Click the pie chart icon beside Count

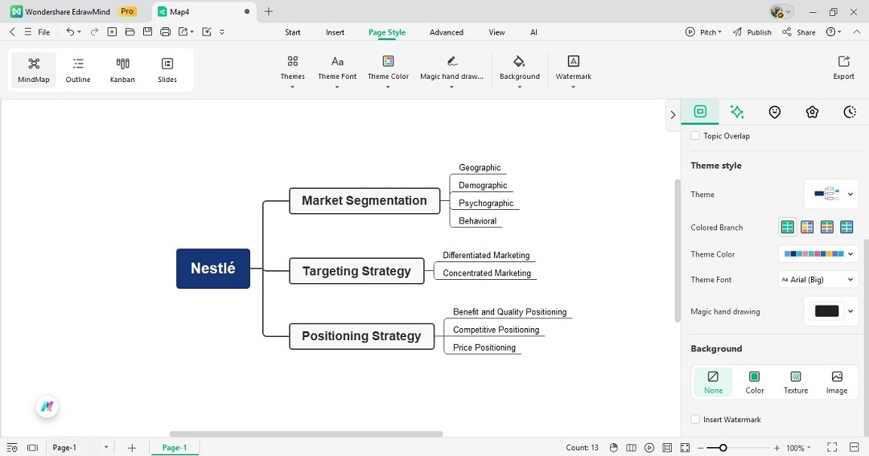click(x=613, y=448)
